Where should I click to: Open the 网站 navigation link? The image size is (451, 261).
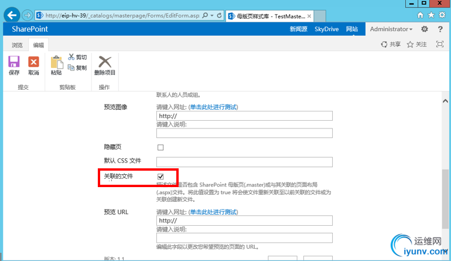[x=352, y=29]
